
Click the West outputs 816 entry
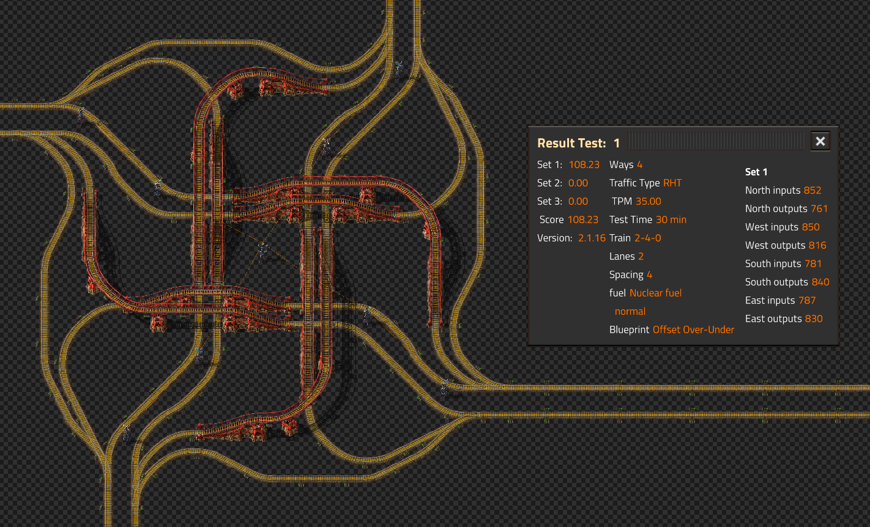(786, 245)
